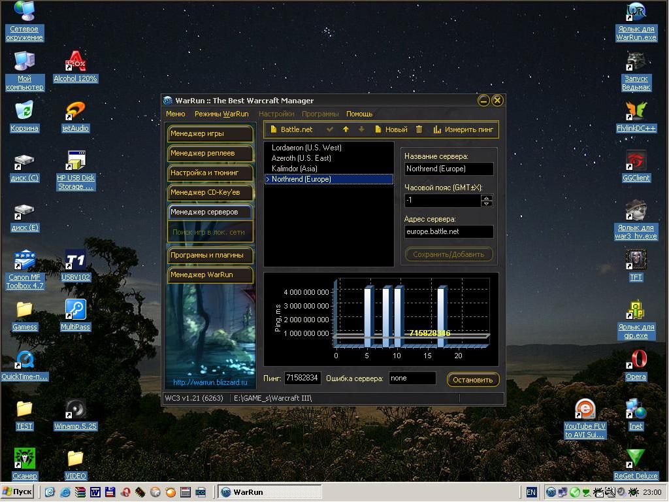
Task: Click the Battle.net toolbar button
Action: pyautogui.click(x=291, y=129)
